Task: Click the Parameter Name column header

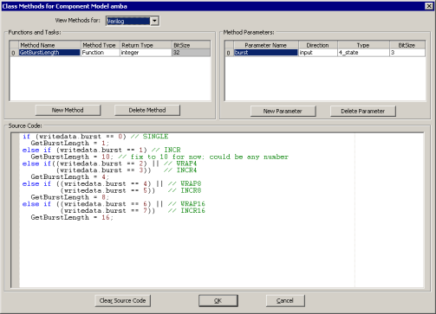Action: [266, 45]
